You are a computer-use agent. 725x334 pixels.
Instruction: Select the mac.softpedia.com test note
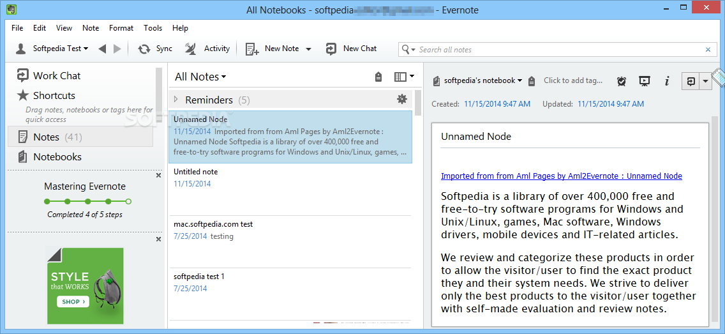pyautogui.click(x=290, y=242)
